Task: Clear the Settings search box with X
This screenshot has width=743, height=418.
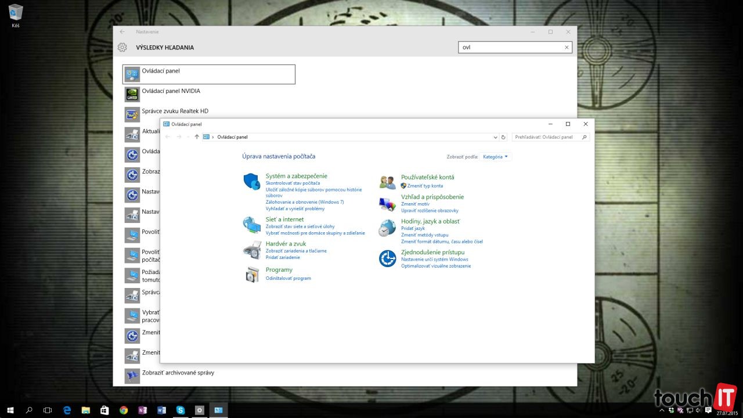Action: click(567, 48)
